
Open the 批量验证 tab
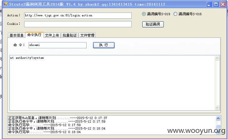point(70,35)
